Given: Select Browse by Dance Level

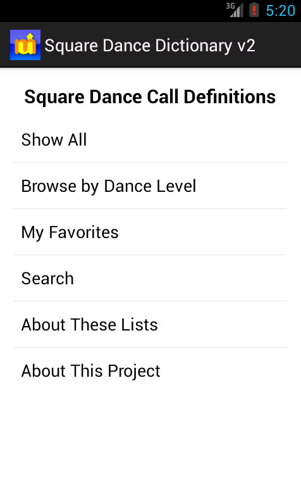Looking at the screenshot, I should pos(150,186).
